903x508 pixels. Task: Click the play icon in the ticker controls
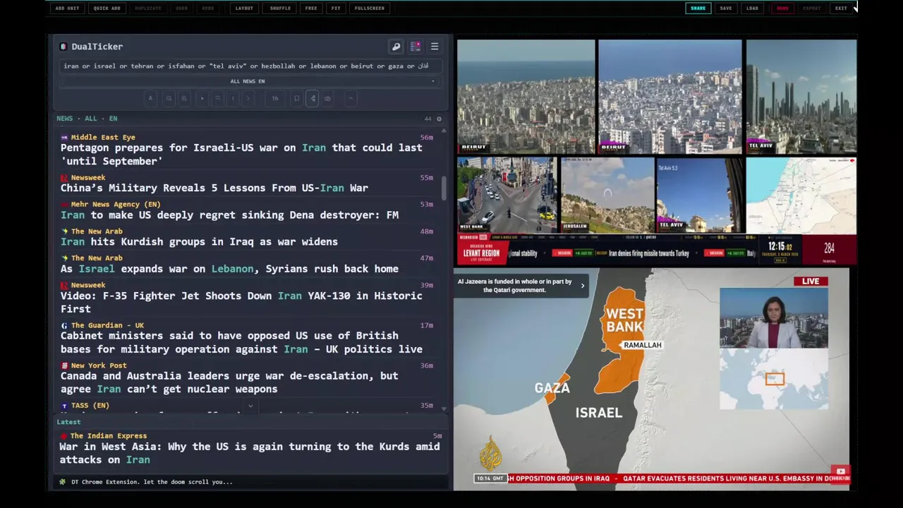click(x=202, y=99)
